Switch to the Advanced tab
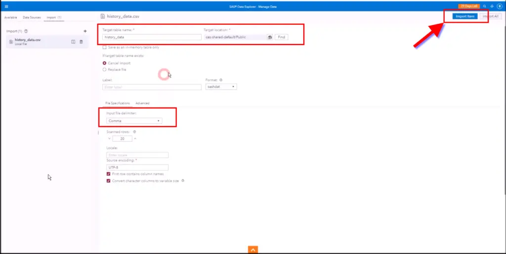The width and height of the screenshot is (506, 254). coord(142,103)
